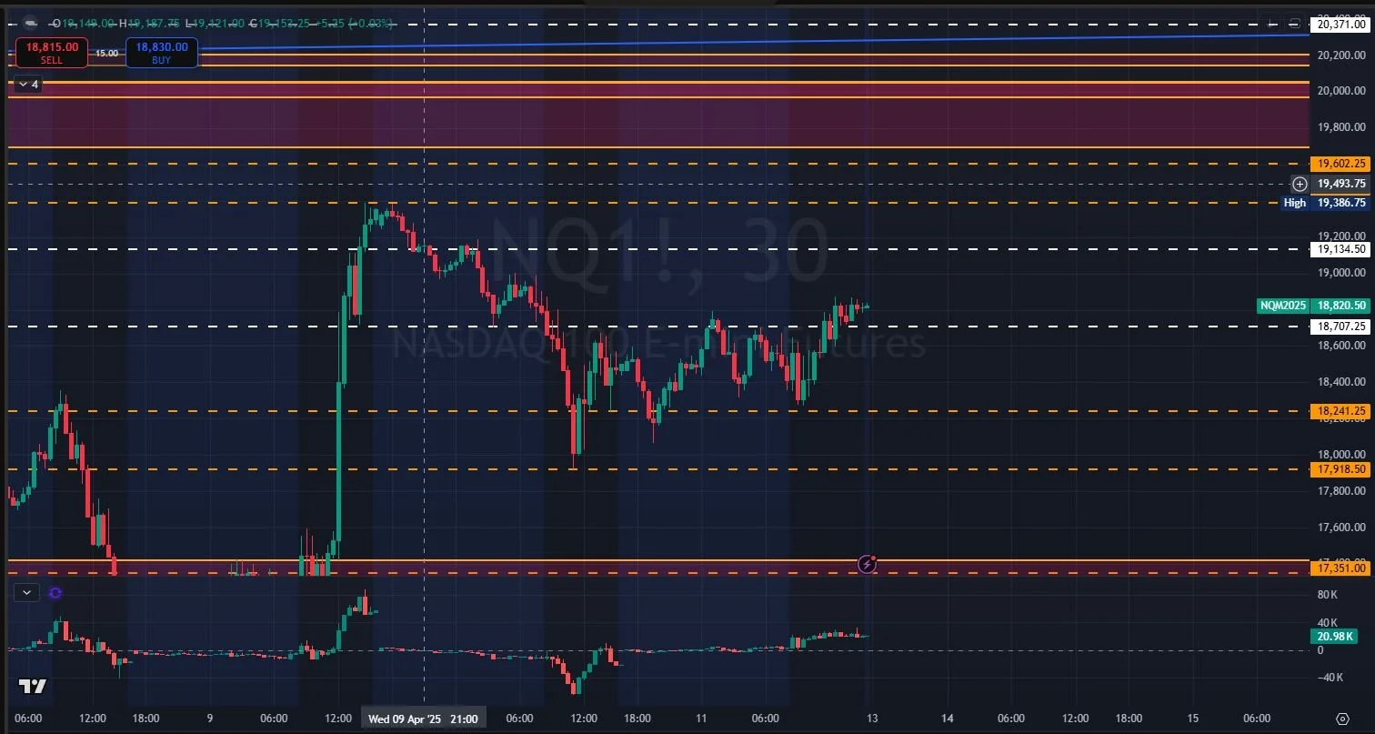
Task: Click the orange 19,602.25 price label
Action: tap(1340, 164)
